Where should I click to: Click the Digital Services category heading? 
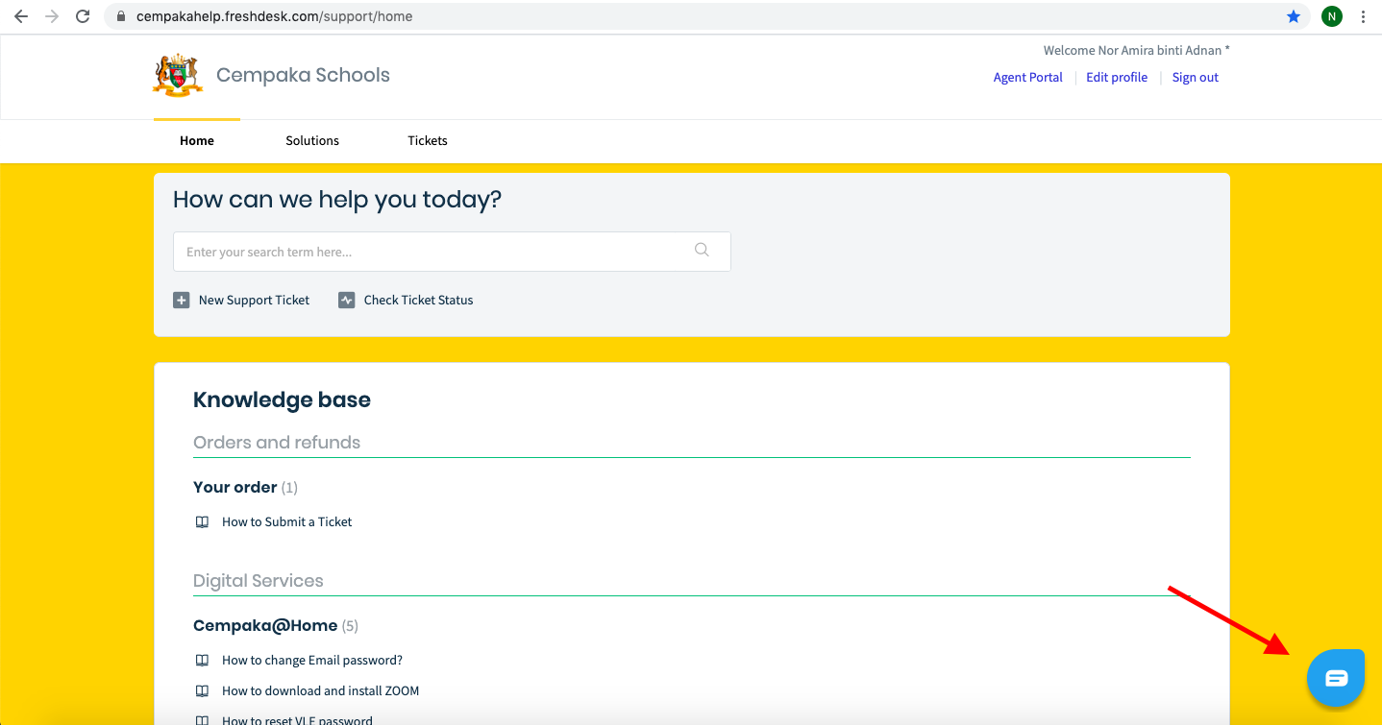pyautogui.click(x=259, y=580)
